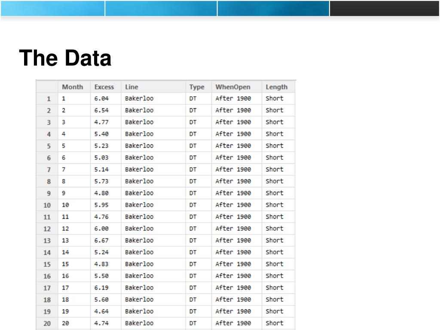
Task: Select Month cell with value 12
Action: [74, 229]
